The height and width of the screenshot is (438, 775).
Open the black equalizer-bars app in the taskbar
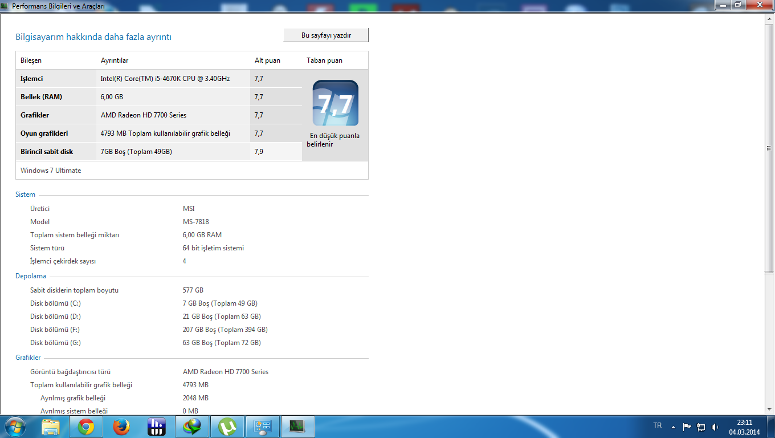(156, 427)
